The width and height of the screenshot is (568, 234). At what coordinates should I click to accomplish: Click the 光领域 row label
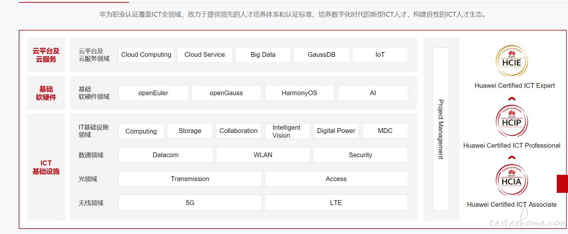pos(88,179)
